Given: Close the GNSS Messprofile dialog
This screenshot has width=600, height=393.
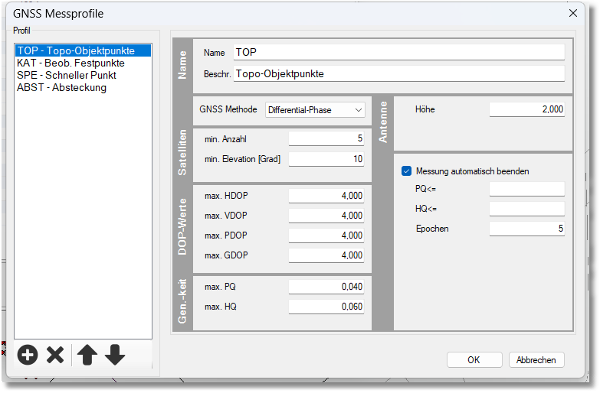Looking at the screenshot, I should tap(573, 13).
